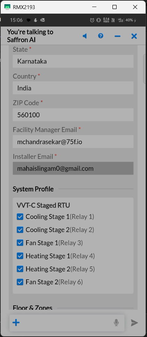Click the chat panel vertical scrollbar
The width and height of the screenshot is (147, 337).
tap(145, 69)
